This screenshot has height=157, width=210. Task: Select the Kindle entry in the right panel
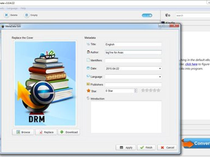168,22
